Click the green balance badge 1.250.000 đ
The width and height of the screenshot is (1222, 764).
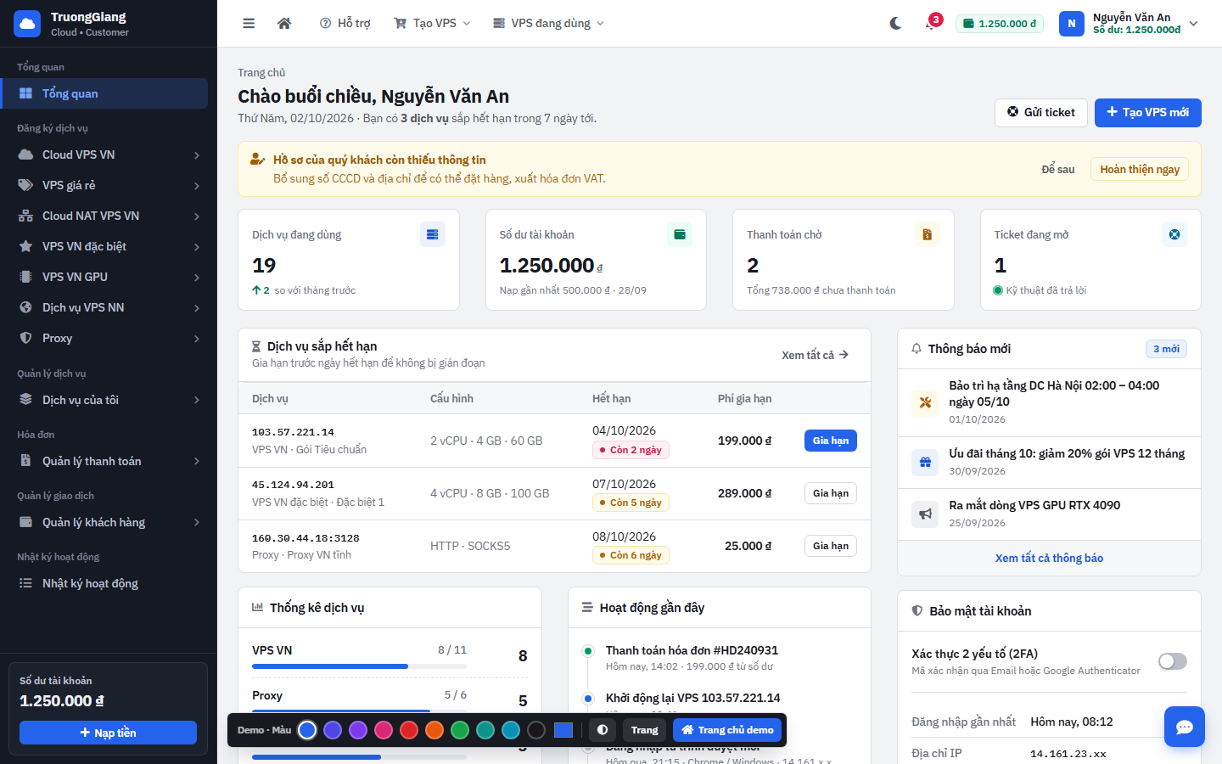pos(1000,24)
